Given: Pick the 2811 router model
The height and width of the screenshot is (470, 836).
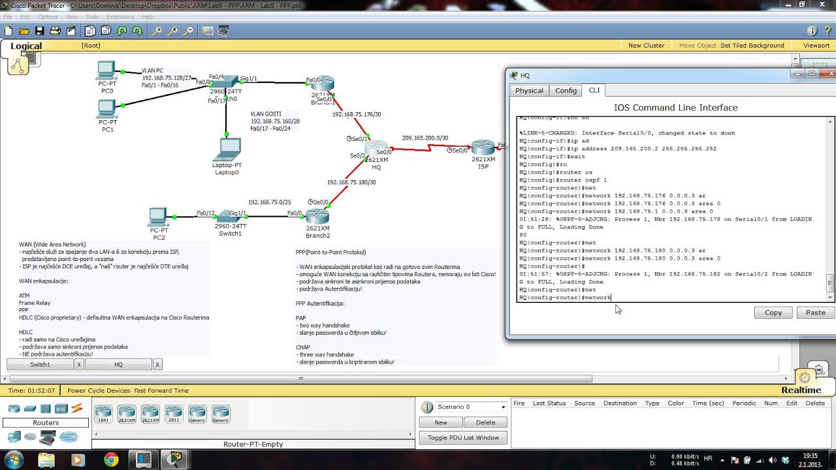Looking at the screenshot, I should pyautogui.click(x=174, y=414).
